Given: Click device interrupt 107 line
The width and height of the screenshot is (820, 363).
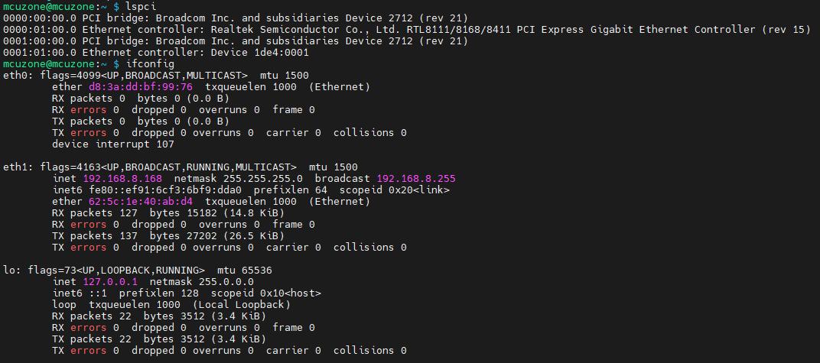Looking at the screenshot, I should point(113,144).
